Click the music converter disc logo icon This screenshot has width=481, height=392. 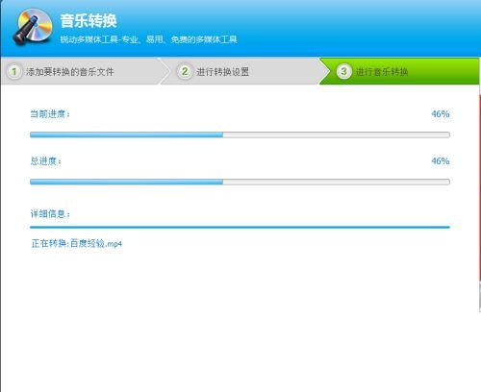point(33,27)
